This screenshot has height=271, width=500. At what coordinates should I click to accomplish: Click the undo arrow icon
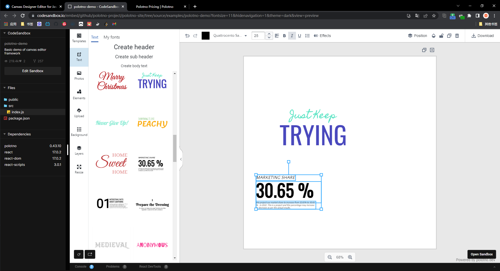click(x=187, y=36)
